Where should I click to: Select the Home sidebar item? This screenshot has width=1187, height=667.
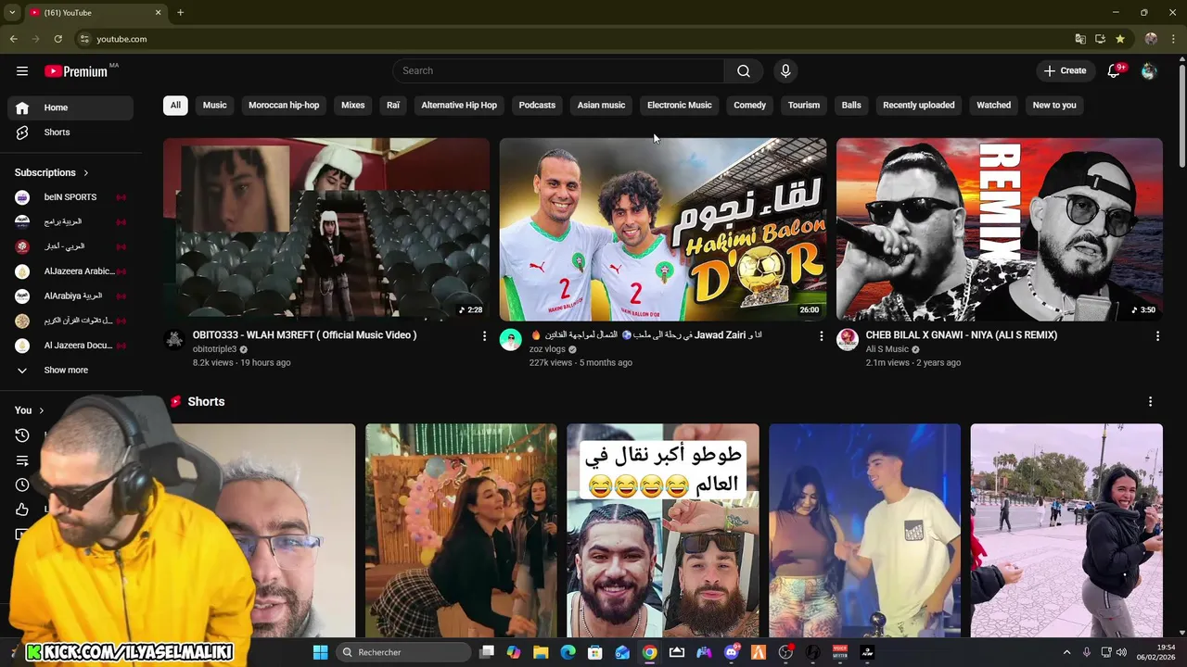70,107
